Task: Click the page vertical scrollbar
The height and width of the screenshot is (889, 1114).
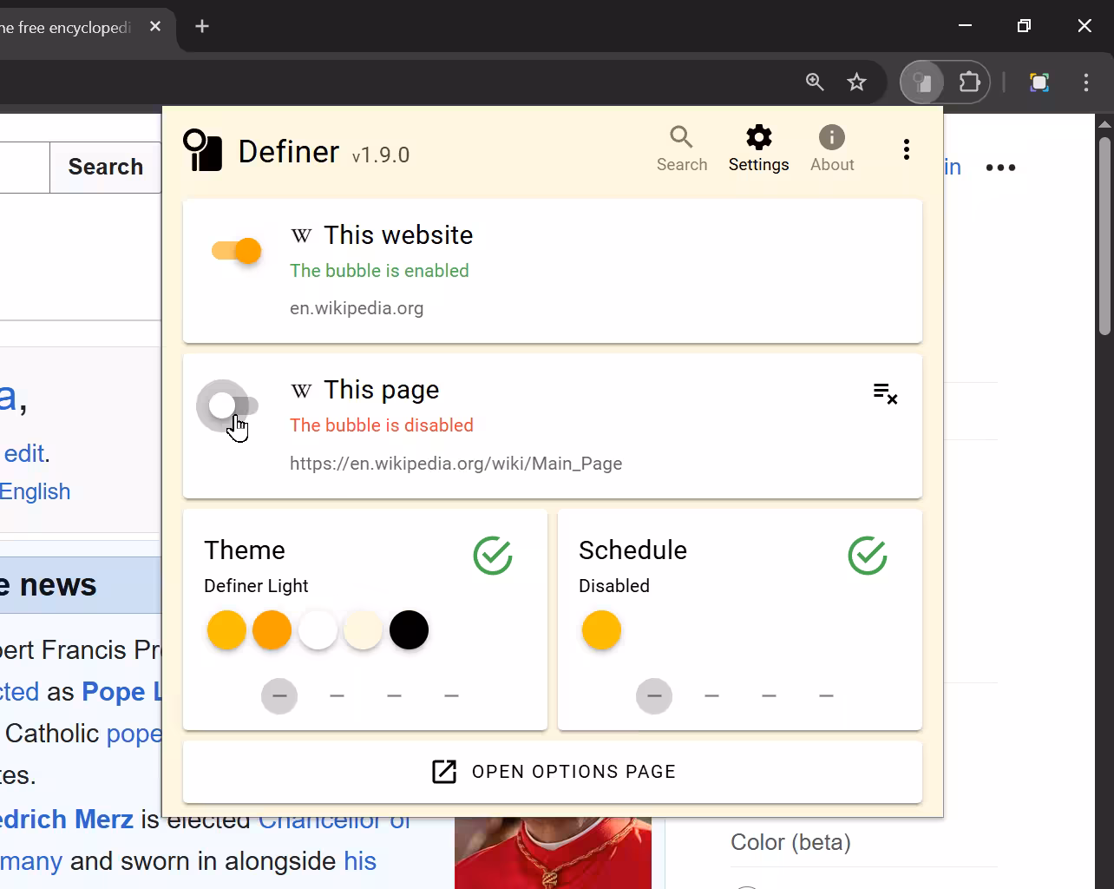Action: point(1104,236)
